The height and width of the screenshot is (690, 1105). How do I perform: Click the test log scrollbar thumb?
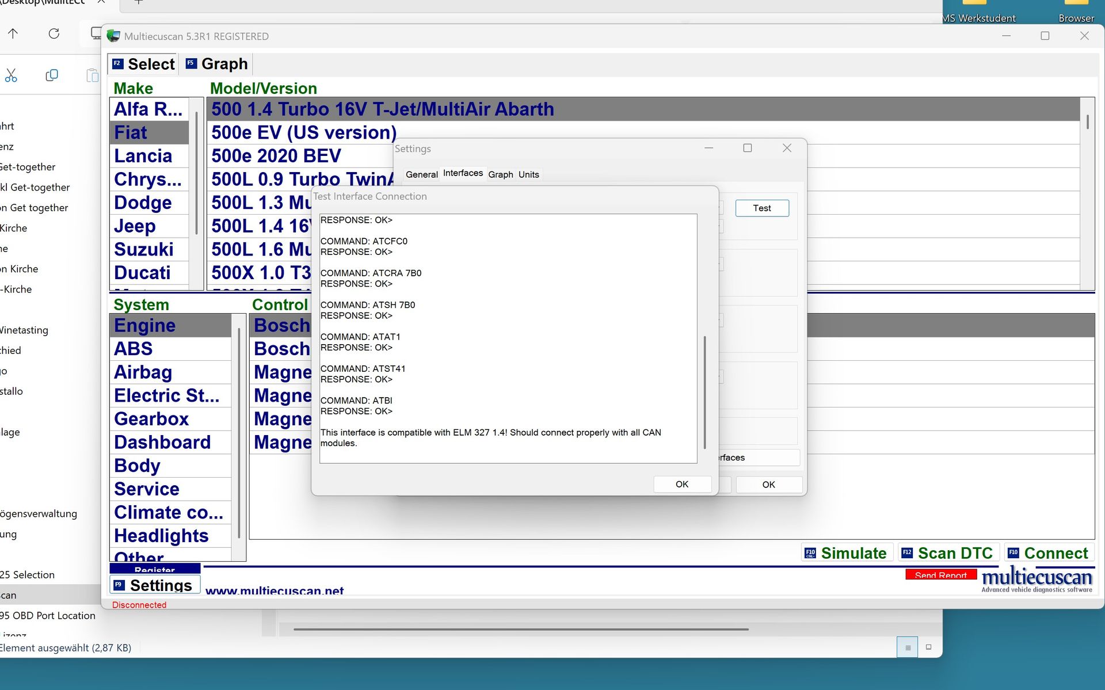704,393
